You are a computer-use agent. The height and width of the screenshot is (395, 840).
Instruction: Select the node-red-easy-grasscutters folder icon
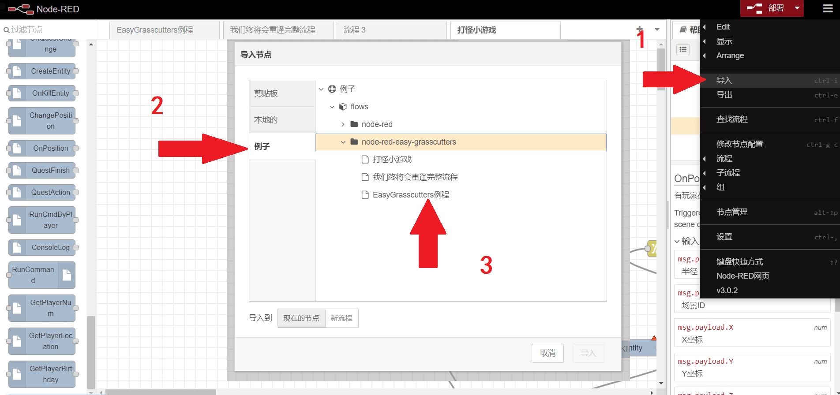point(354,142)
